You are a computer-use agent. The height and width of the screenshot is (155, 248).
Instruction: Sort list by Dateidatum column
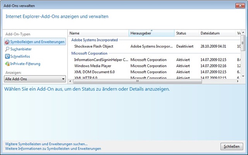coord(217,33)
